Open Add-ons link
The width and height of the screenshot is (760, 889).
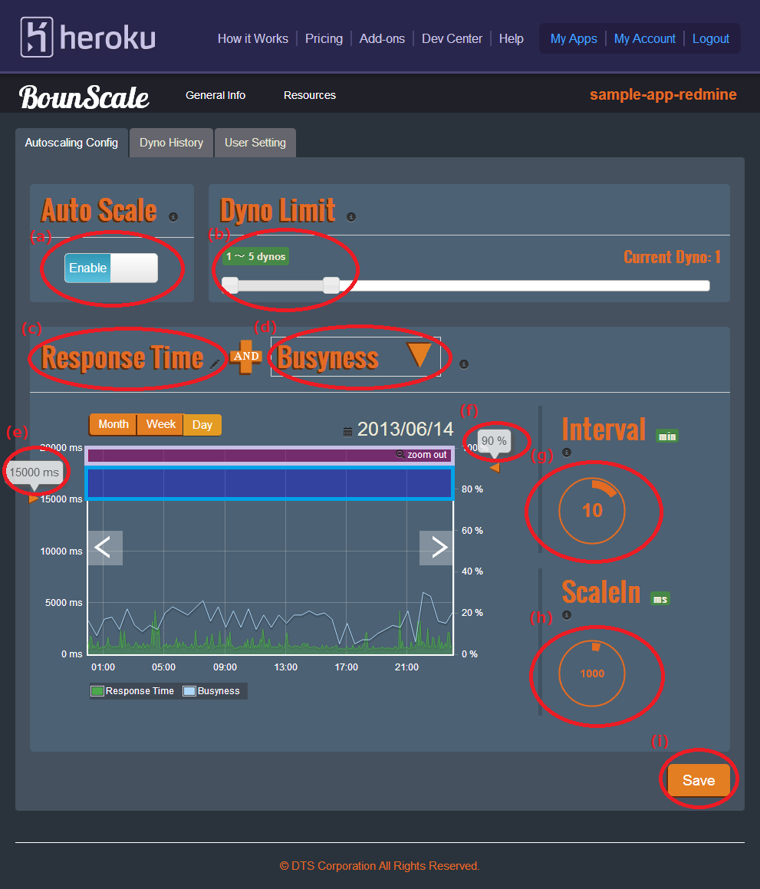tap(382, 38)
